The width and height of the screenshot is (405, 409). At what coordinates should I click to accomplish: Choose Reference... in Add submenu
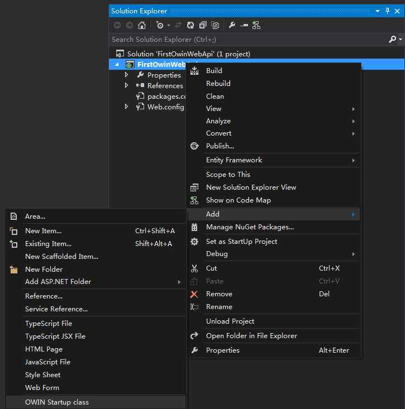tap(96, 296)
